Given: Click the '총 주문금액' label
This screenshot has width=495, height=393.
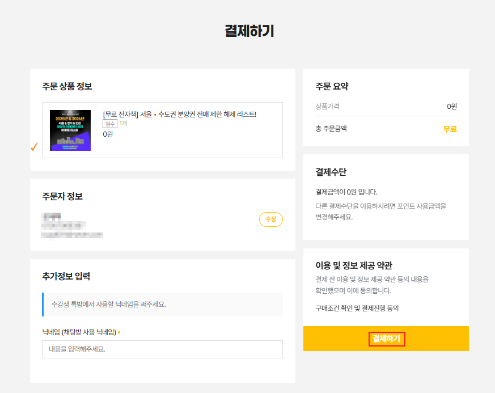Looking at the screenshot, I should [331, 129].
